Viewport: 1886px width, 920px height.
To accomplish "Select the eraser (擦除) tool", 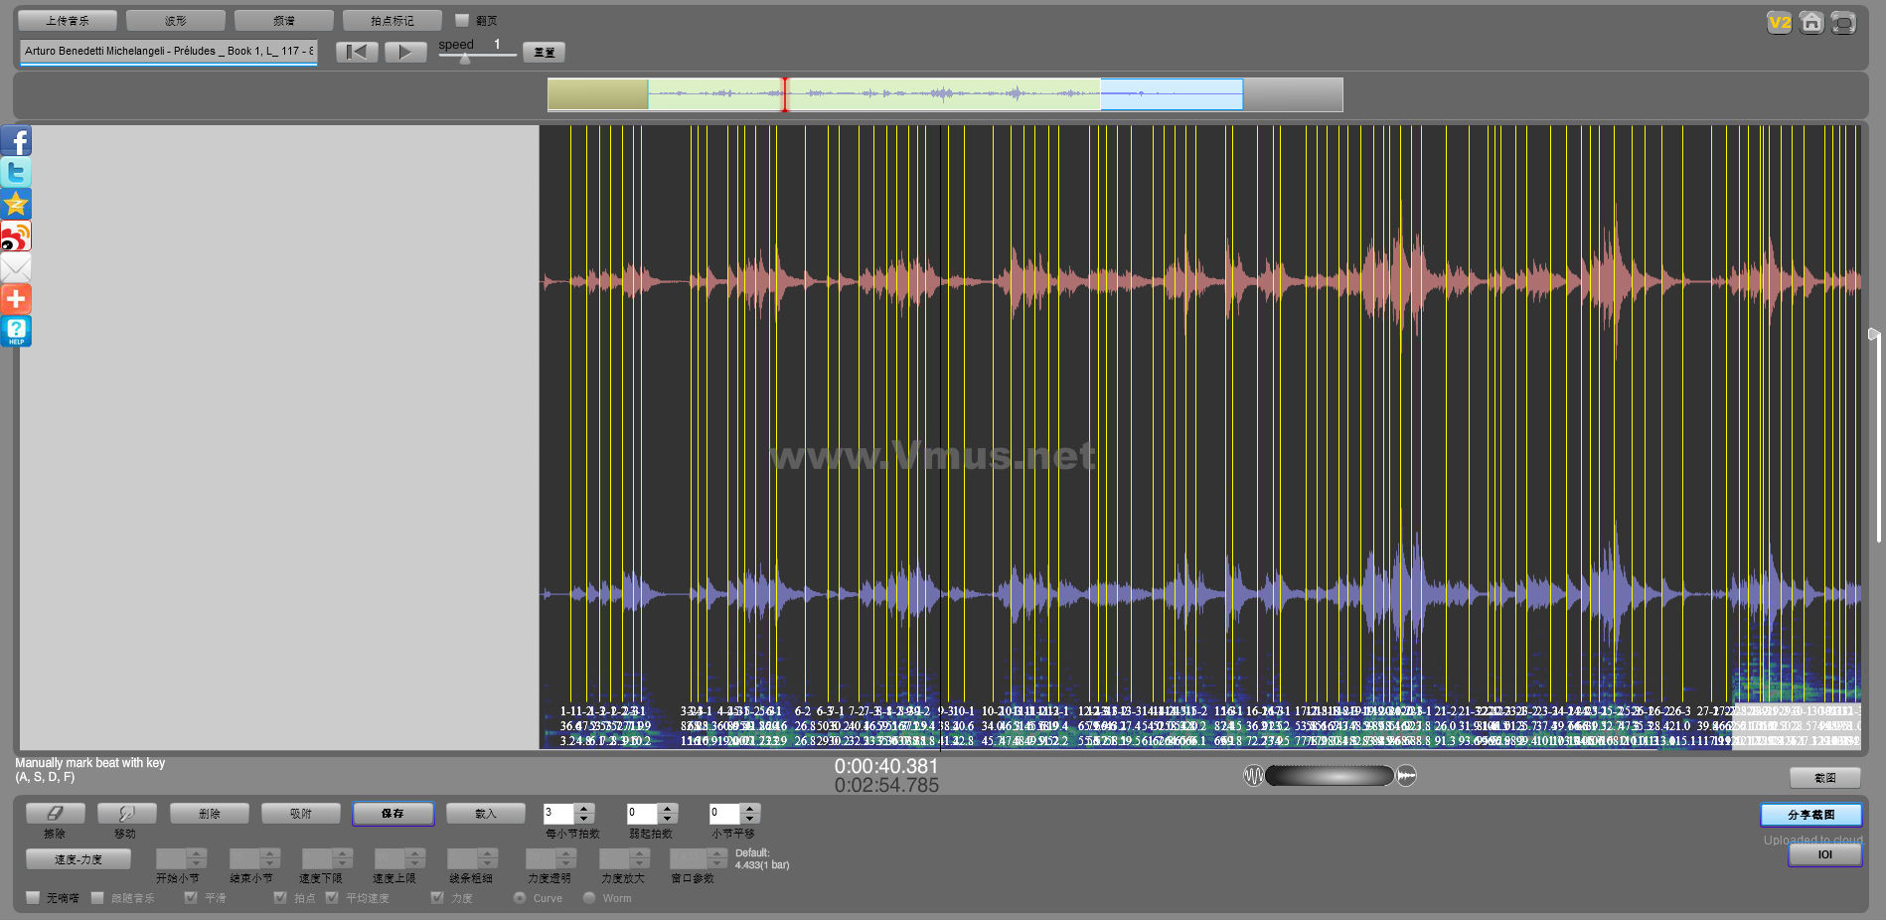I will 55,814.
